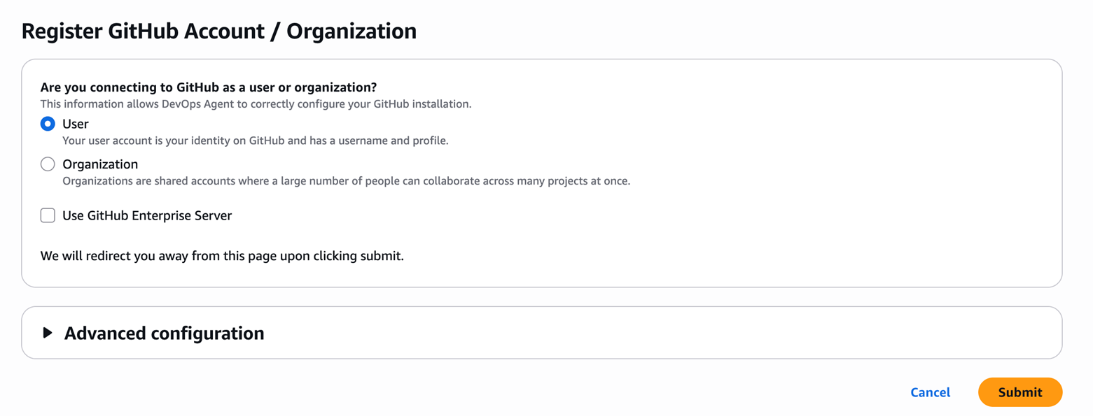Click the 'Use GitHub Enterprise Server' label
Viewport: 1093px width, 416px height.
point(147,215)
